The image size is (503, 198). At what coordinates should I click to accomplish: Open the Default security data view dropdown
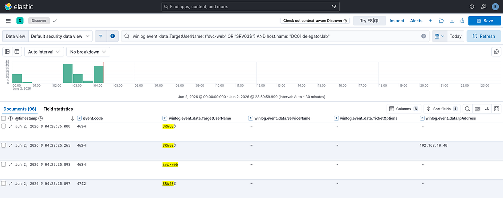(x=60, y=36)
